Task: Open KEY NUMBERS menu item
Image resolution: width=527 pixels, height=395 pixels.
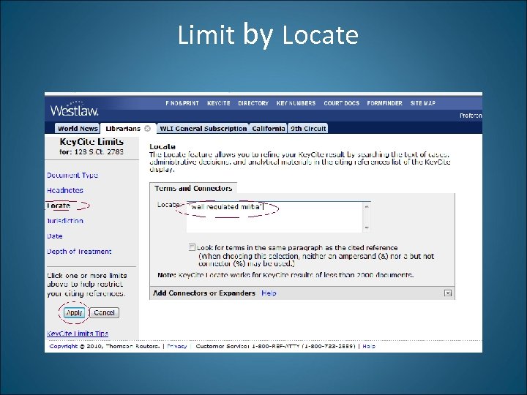Action: tap(296, 103)
